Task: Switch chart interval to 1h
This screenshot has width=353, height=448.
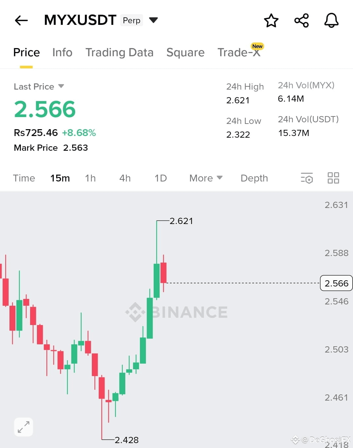Action: (x=91, y=178)
